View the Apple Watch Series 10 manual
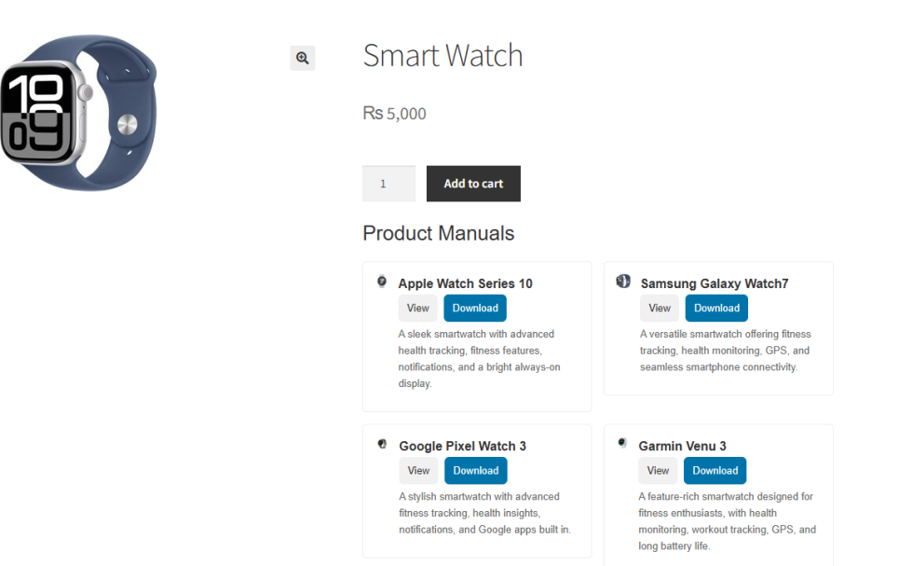Image resolution: width=912 pixels, height=566 pixels. point(417,308)
